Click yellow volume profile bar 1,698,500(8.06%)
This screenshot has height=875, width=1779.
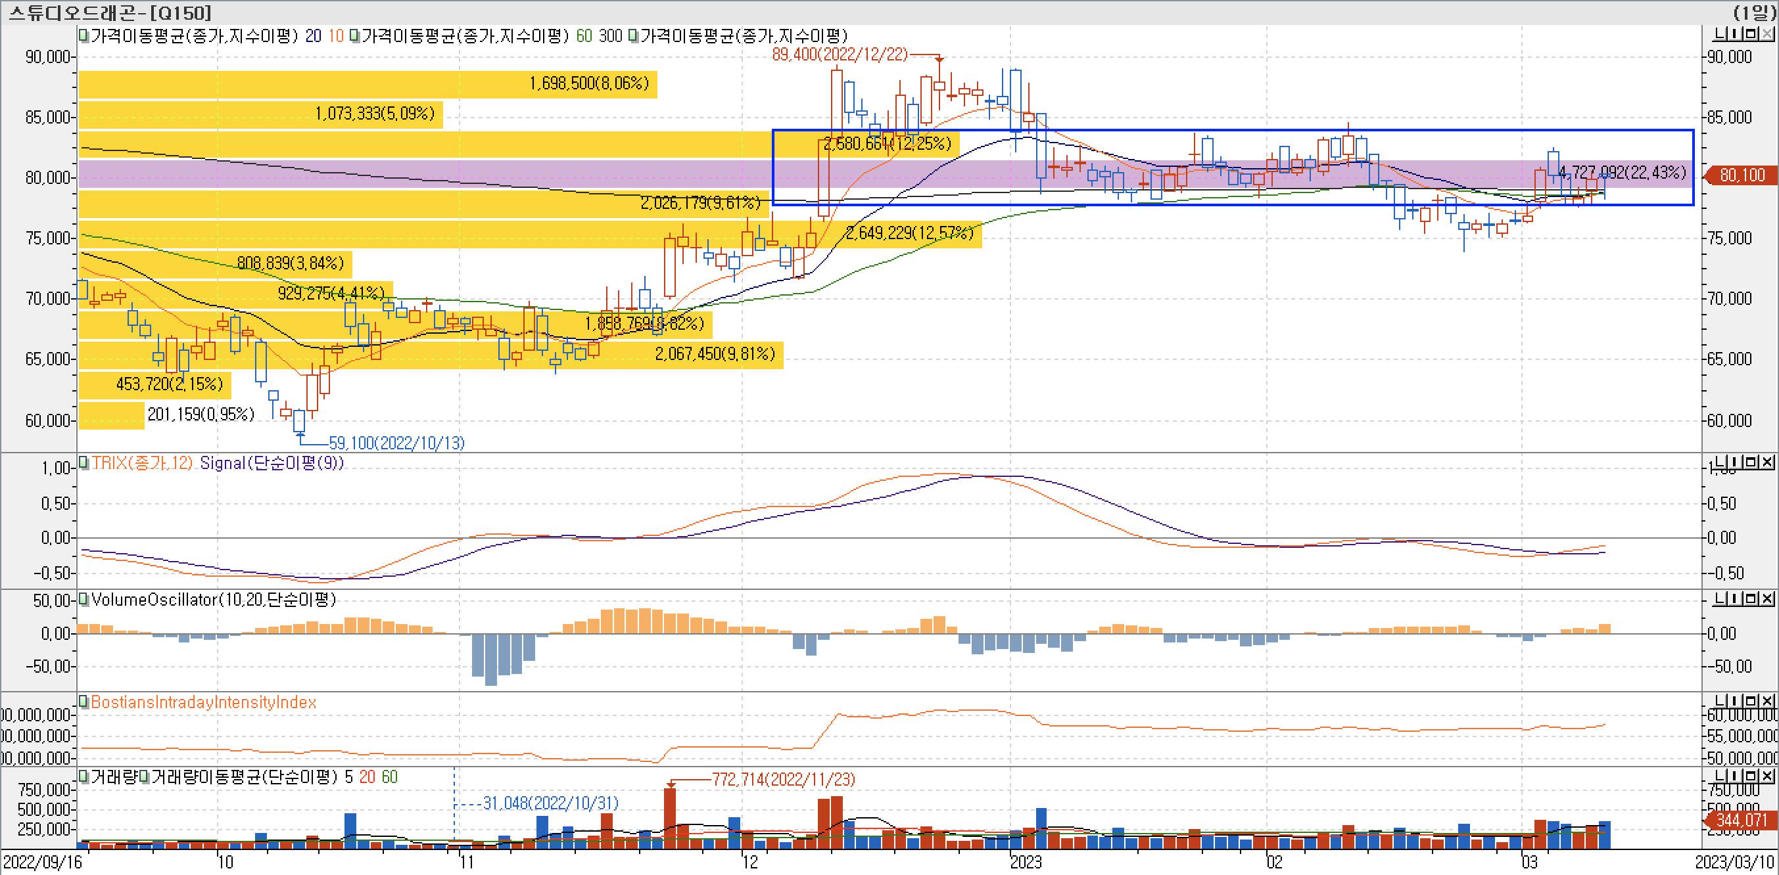(x=368, y=83)
